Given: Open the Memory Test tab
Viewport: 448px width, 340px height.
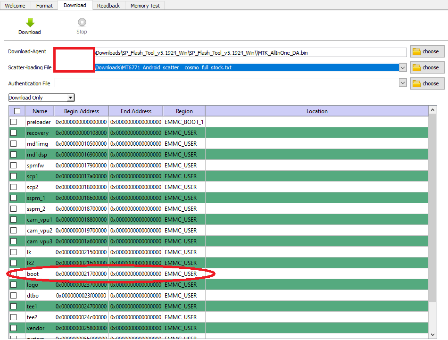Looking at the screenshot, I should 145,6.
